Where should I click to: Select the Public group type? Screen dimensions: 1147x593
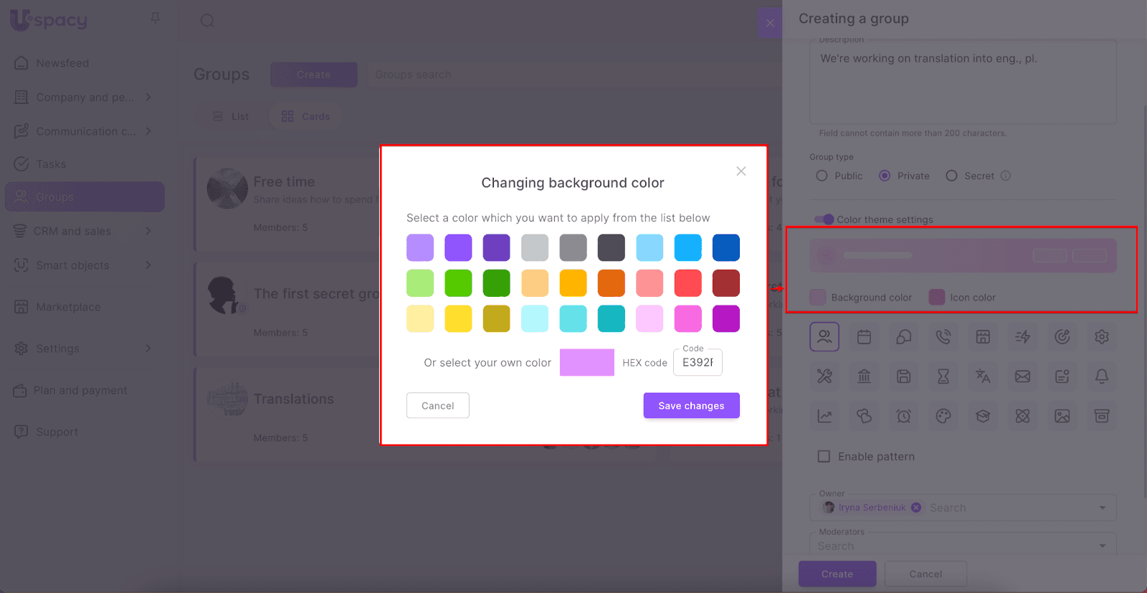822,176
